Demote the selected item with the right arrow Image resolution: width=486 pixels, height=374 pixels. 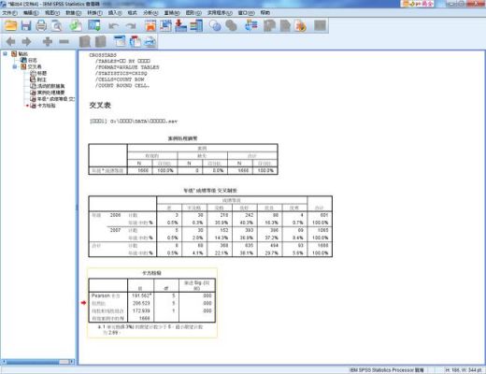(26, 41)
